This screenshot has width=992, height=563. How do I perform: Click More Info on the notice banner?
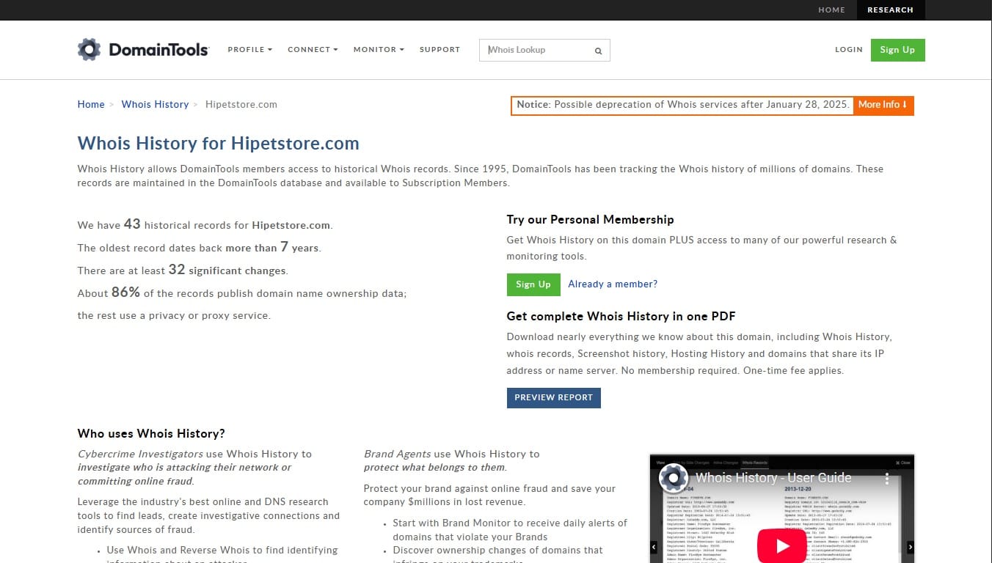tap(883, 105)
